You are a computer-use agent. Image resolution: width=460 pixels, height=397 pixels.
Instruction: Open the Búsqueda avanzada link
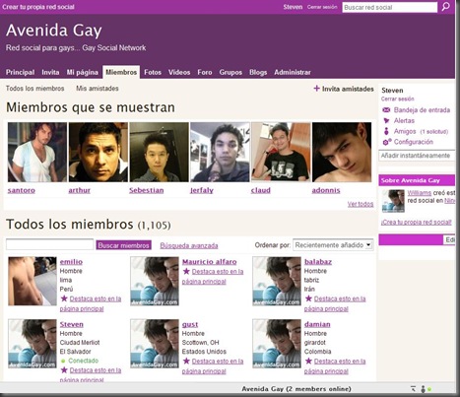pyautogui.click(x=189, y=245)
